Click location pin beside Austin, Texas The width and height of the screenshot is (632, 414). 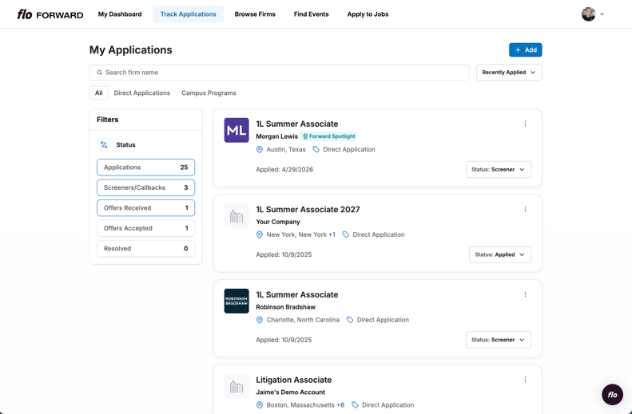[260, 150]
